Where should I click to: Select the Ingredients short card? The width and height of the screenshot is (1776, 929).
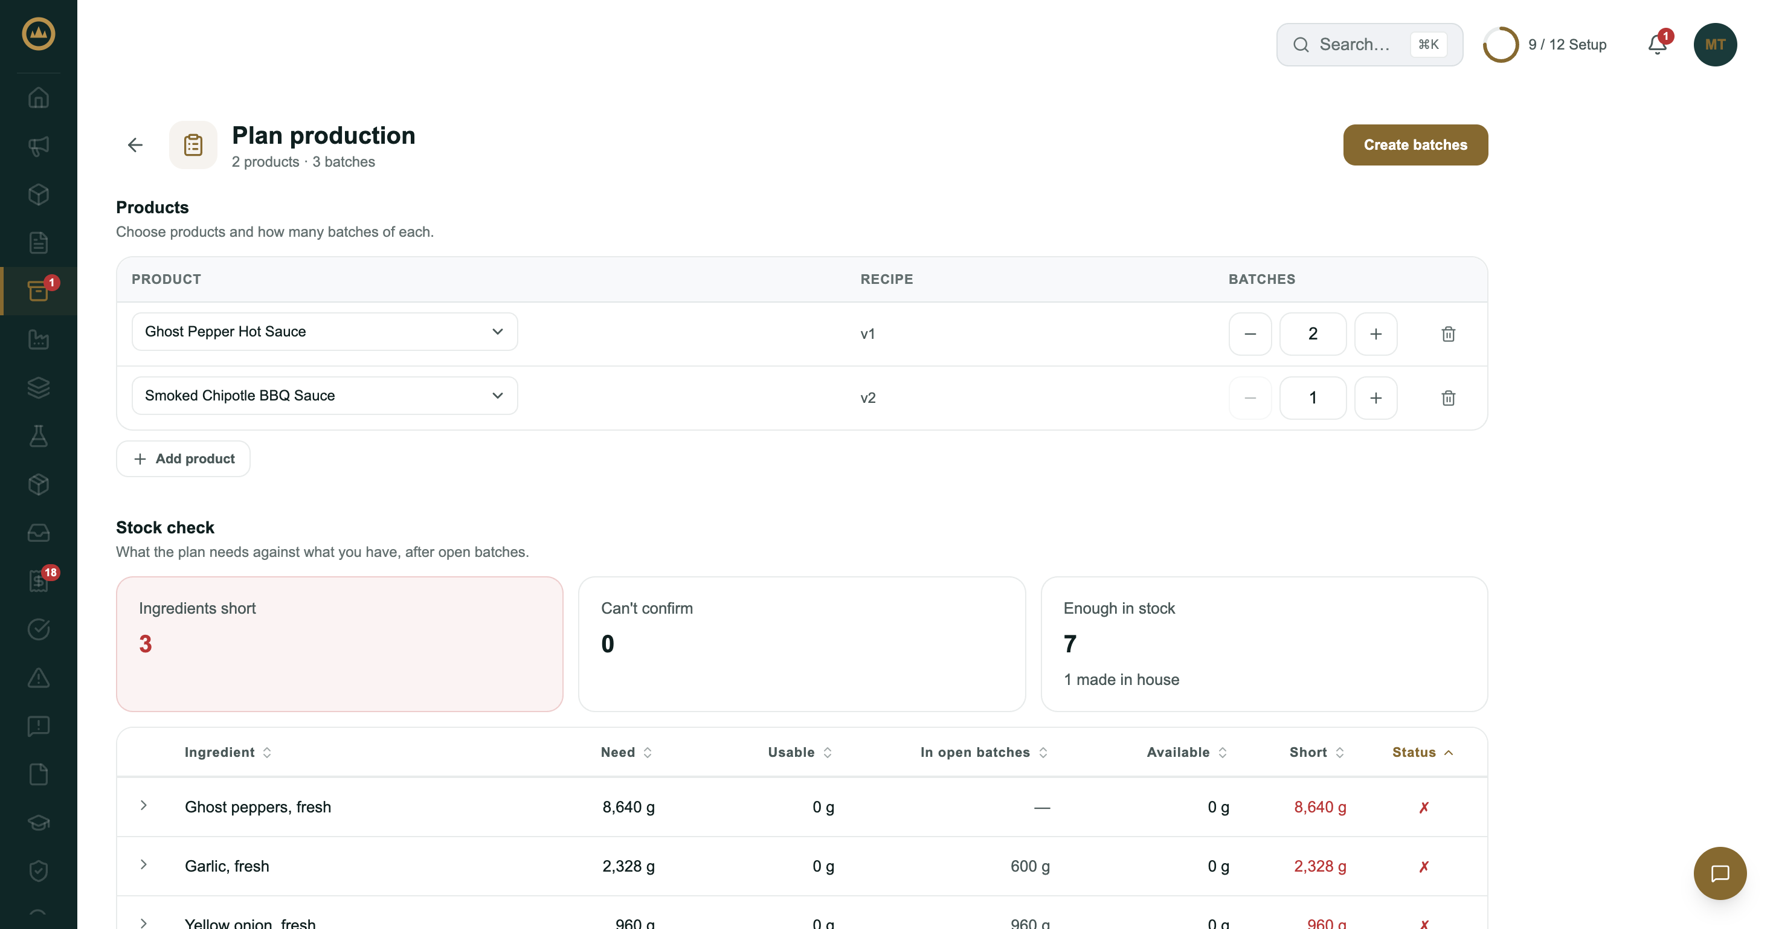coord(339,644)
